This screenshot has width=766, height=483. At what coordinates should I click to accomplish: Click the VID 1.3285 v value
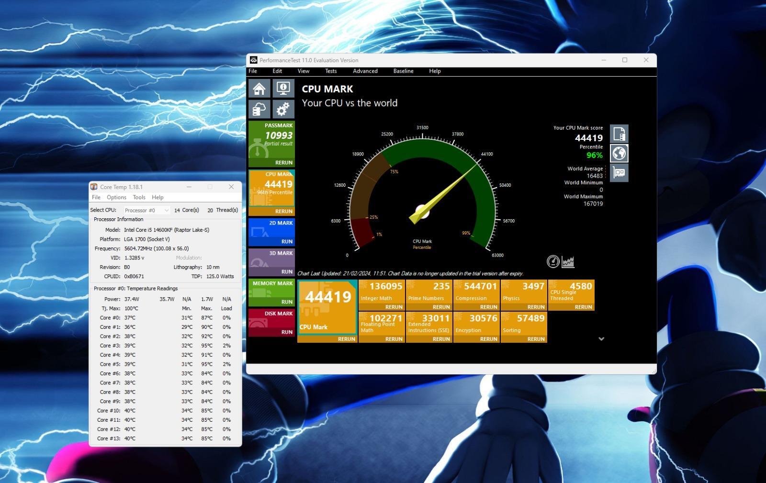click(x=134, y=258)
